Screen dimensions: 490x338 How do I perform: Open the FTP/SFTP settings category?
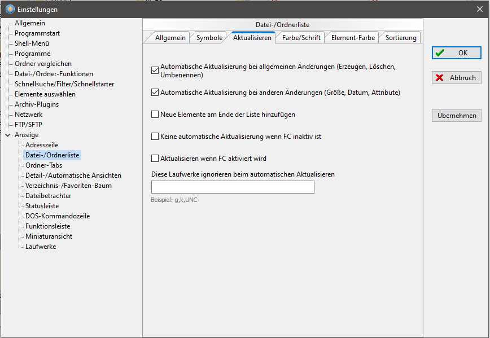tap(28, 125)
